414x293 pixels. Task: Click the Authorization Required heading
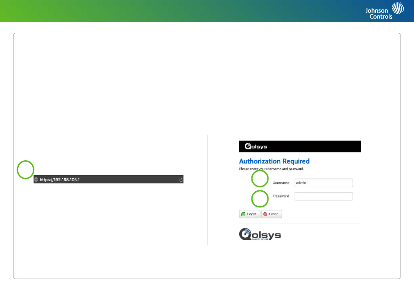274,161
